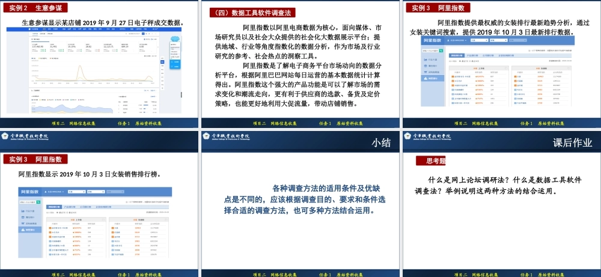Click 属性细分 sidebar icon in 女装销售排行榜 slide
This screenshot has height=277, width=601.
(x=23, y=218)
